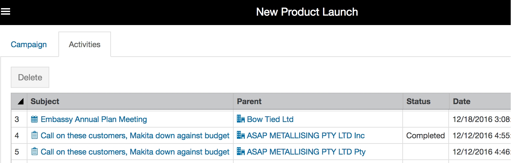The width and height of the screenshot is (511, 163).
Task: Open ASAP METALLISING PTY LTD Pty link
Action: pyautogui.click(x=306, y=152)
